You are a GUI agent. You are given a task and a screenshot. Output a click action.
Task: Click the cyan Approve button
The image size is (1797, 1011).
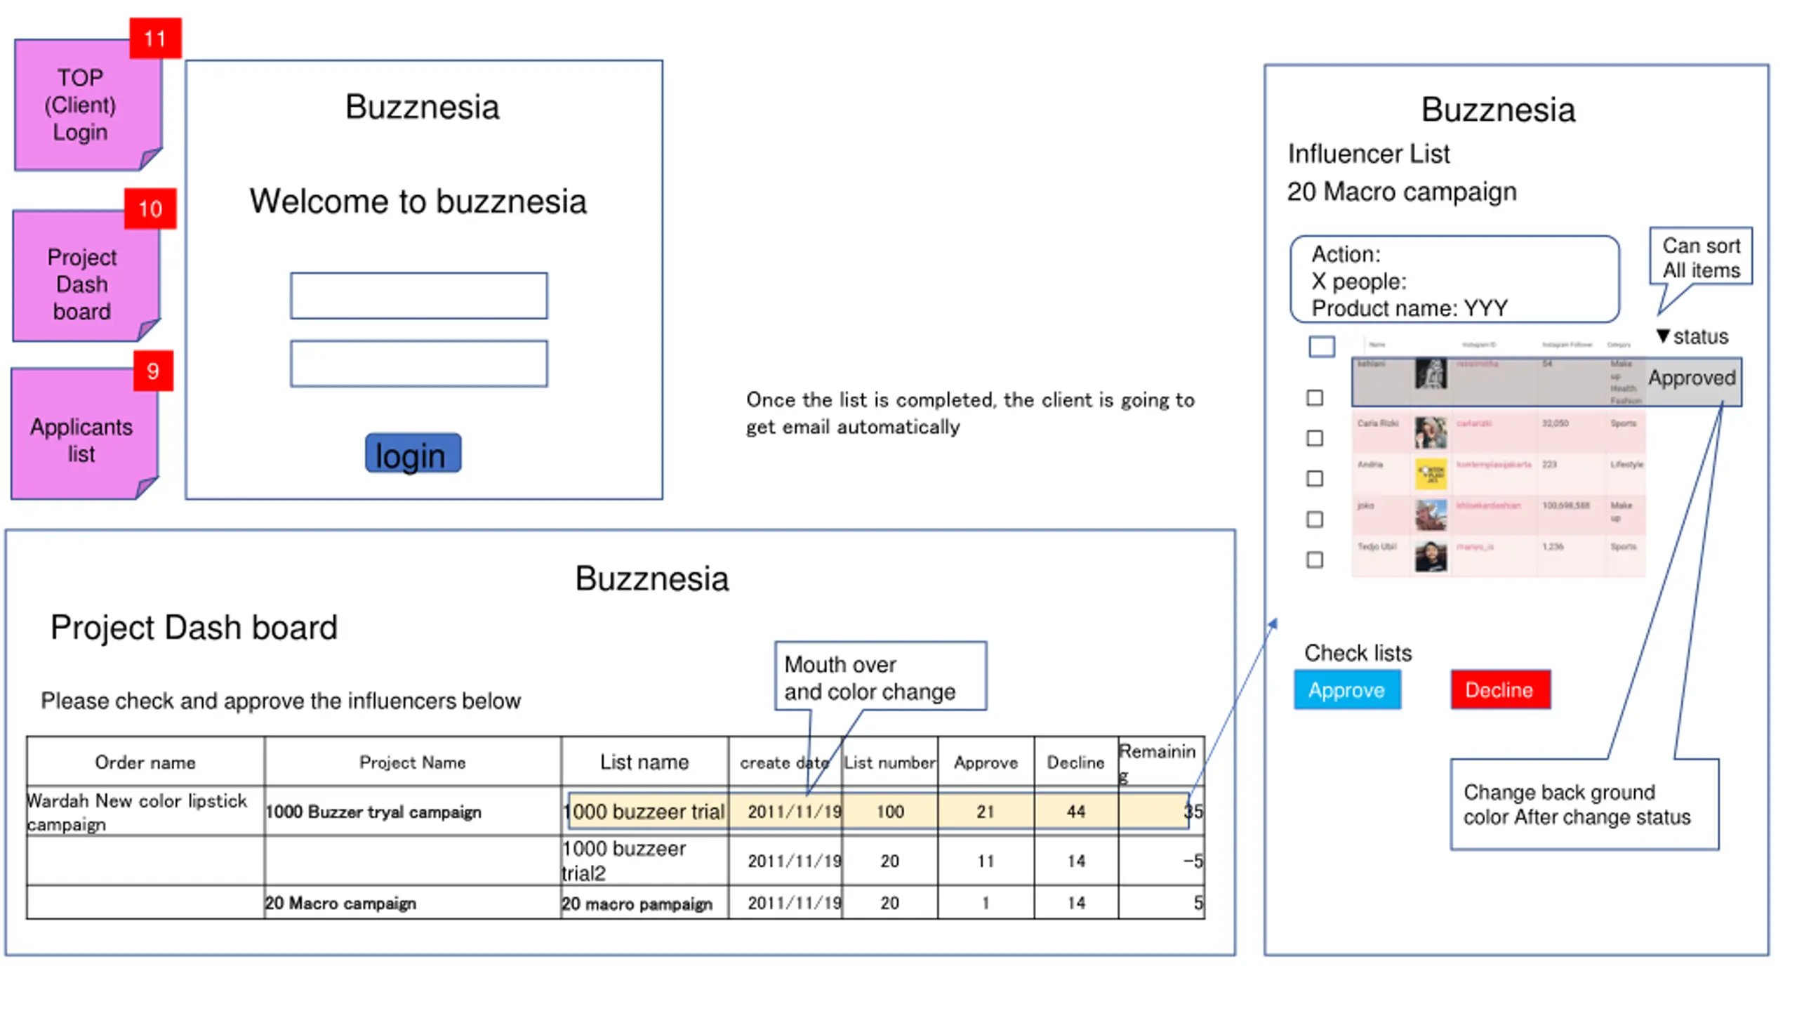pyautogui.click(x=1346, y=690)
